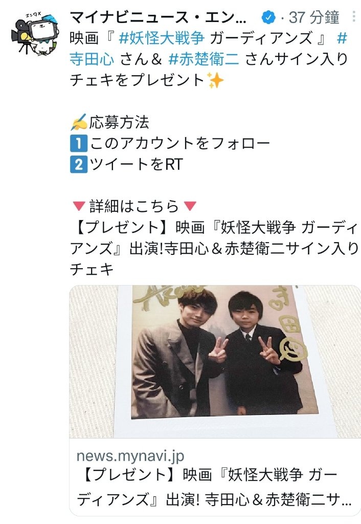Click the このアカウントをフォロー text line
Screen dimensions: 361x524
(x=179, y=143)
